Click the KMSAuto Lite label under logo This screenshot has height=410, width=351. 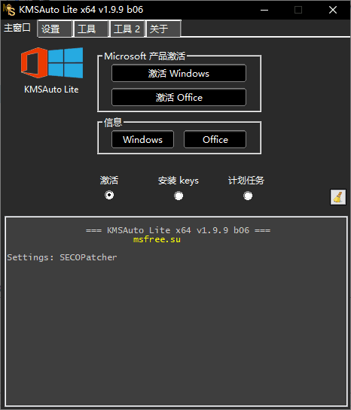[51, 90]
